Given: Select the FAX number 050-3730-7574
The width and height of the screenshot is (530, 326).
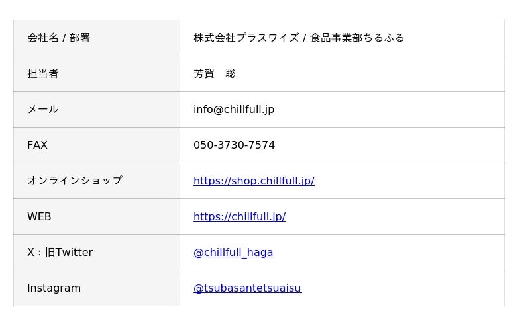Looking at the screenshot, I should coord(234,145).
